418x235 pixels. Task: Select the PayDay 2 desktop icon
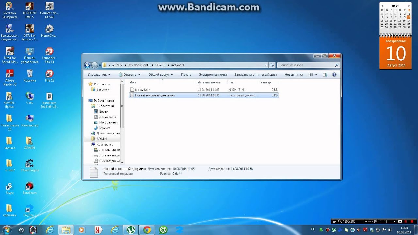click(x=30, y=211)
